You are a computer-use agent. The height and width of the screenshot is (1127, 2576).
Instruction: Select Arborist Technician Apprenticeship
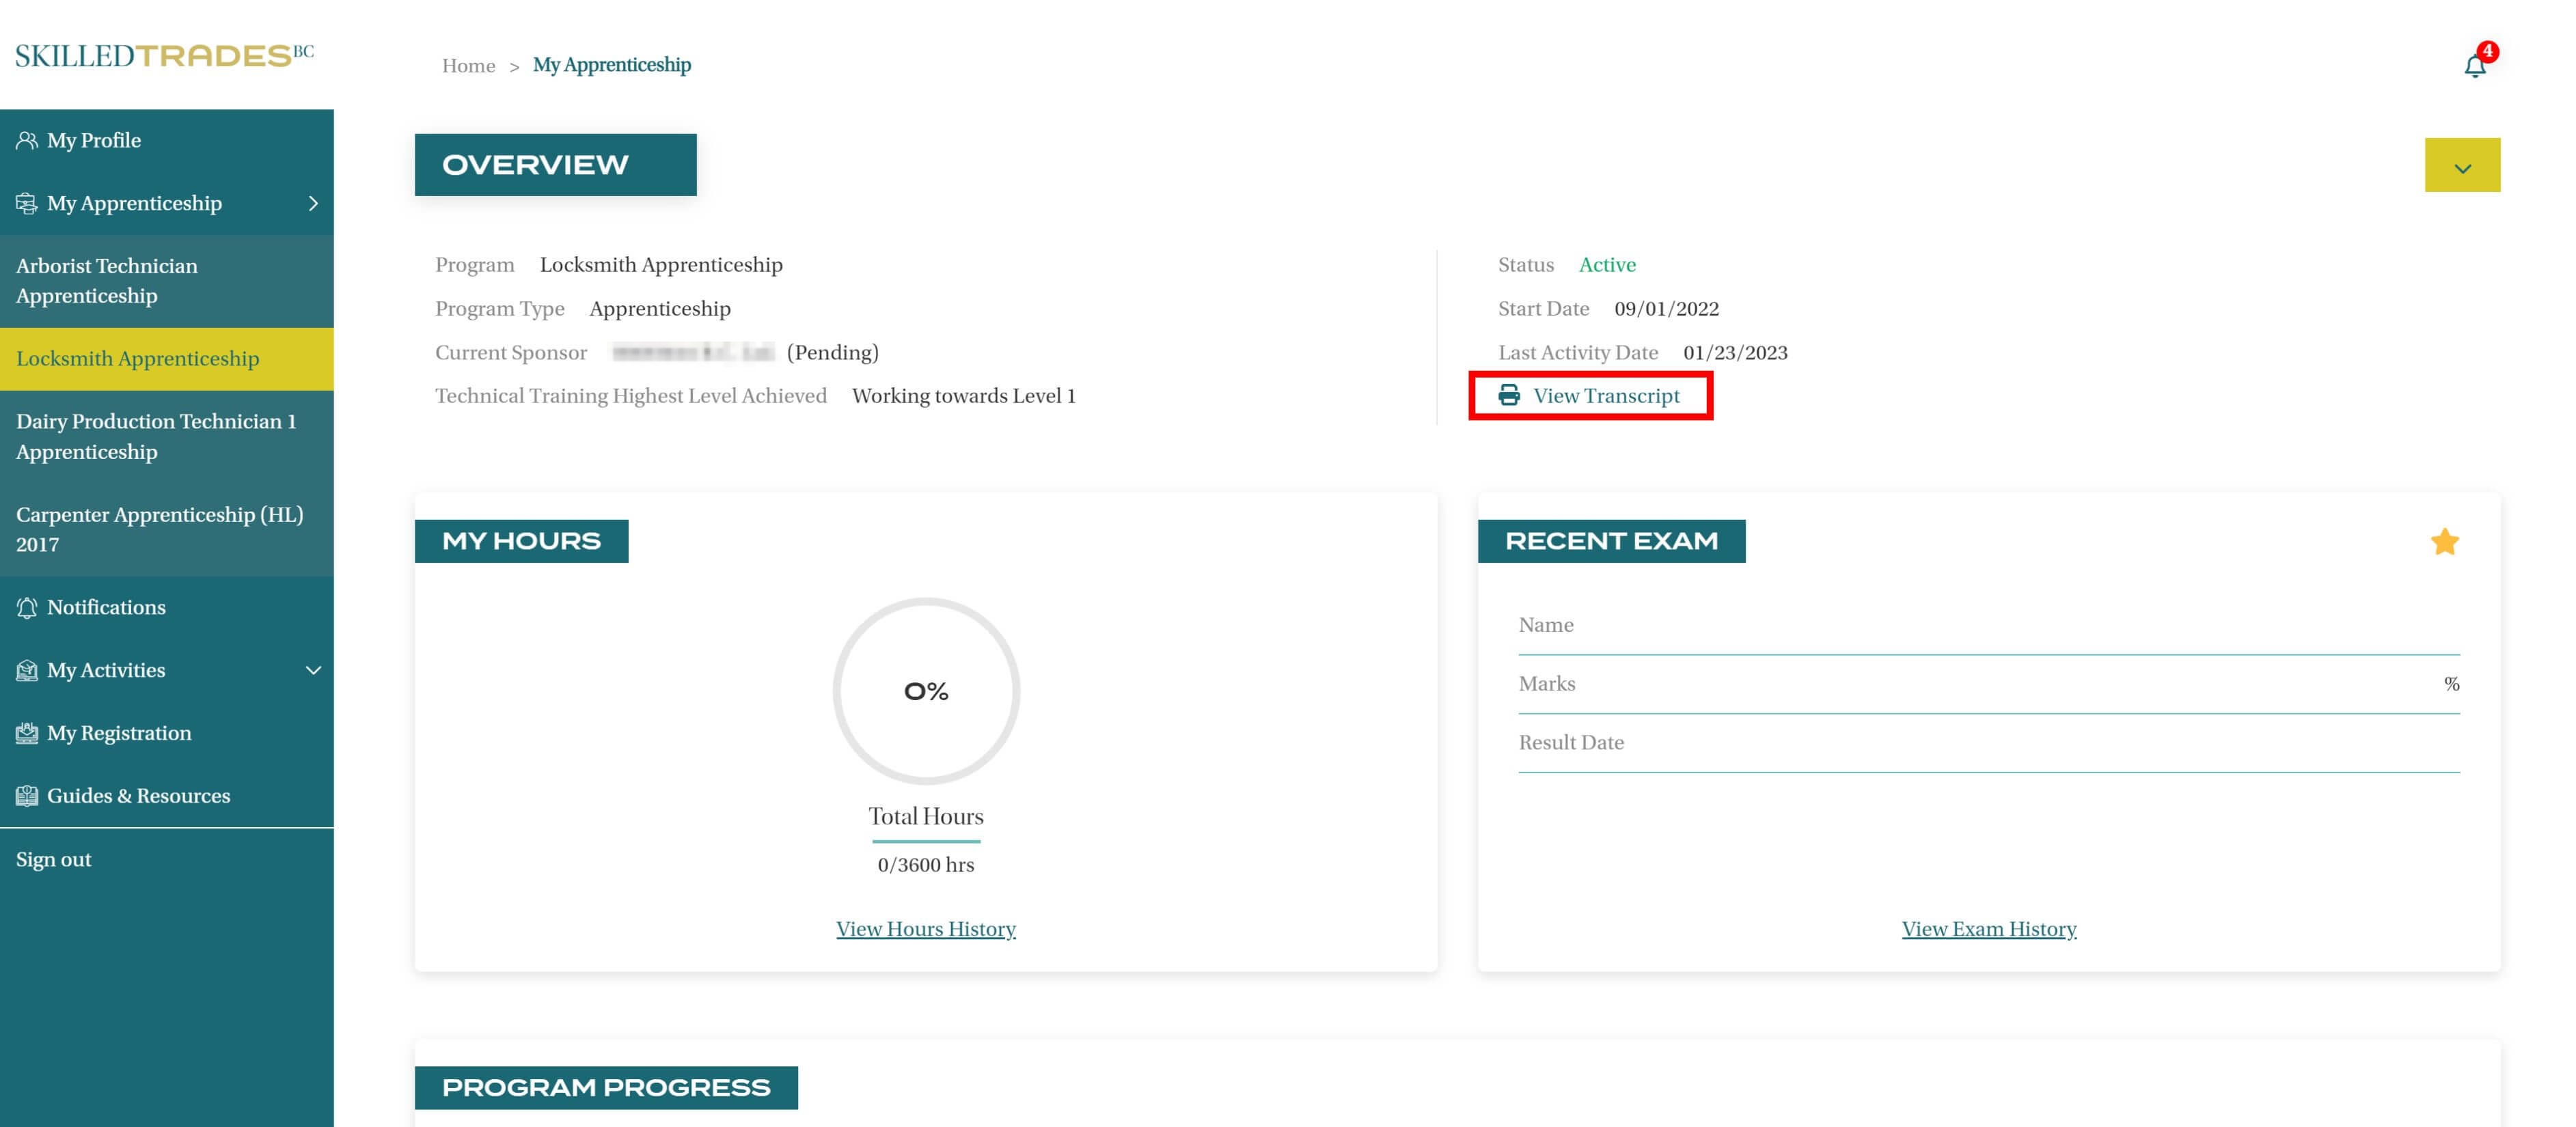[x=107, y=281]
